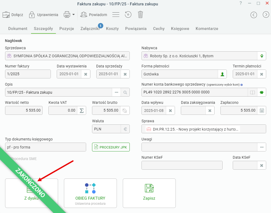This screenshot has width=271, height=213.
Task: Open Uwagi ellipsis options
Action: 262,147
